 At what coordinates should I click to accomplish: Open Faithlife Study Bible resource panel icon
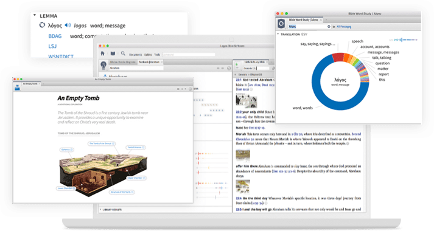tap(237, 66)
